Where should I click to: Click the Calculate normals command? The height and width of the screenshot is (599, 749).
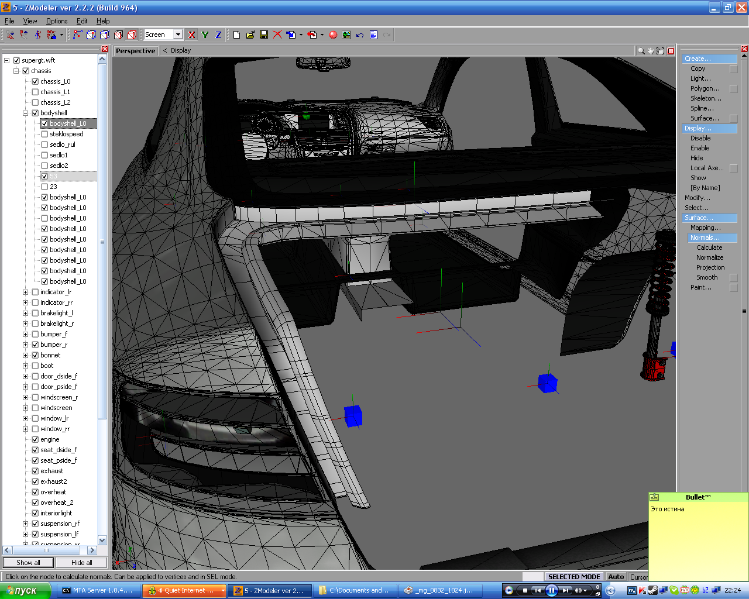[709, 247]
